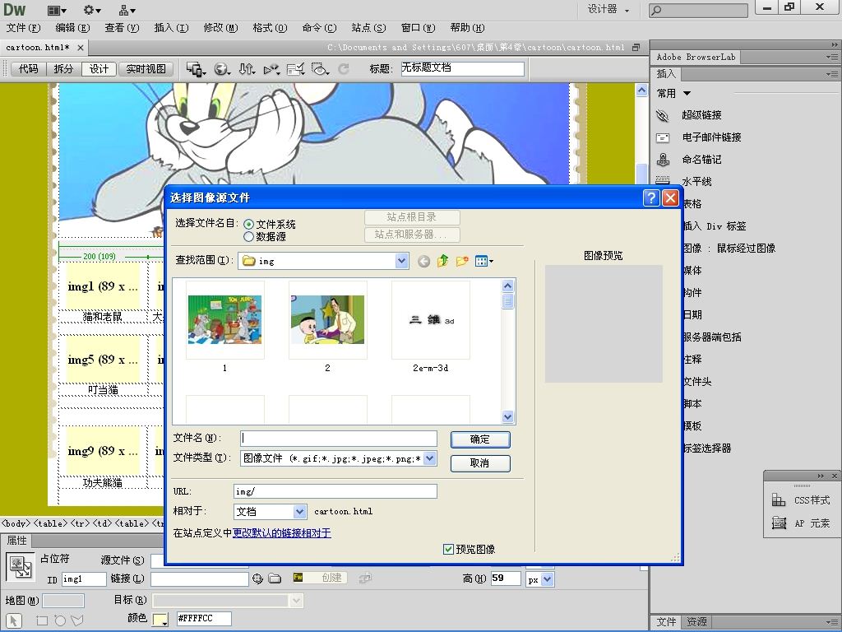Open the 编辑(E) menu

(72, 28)
